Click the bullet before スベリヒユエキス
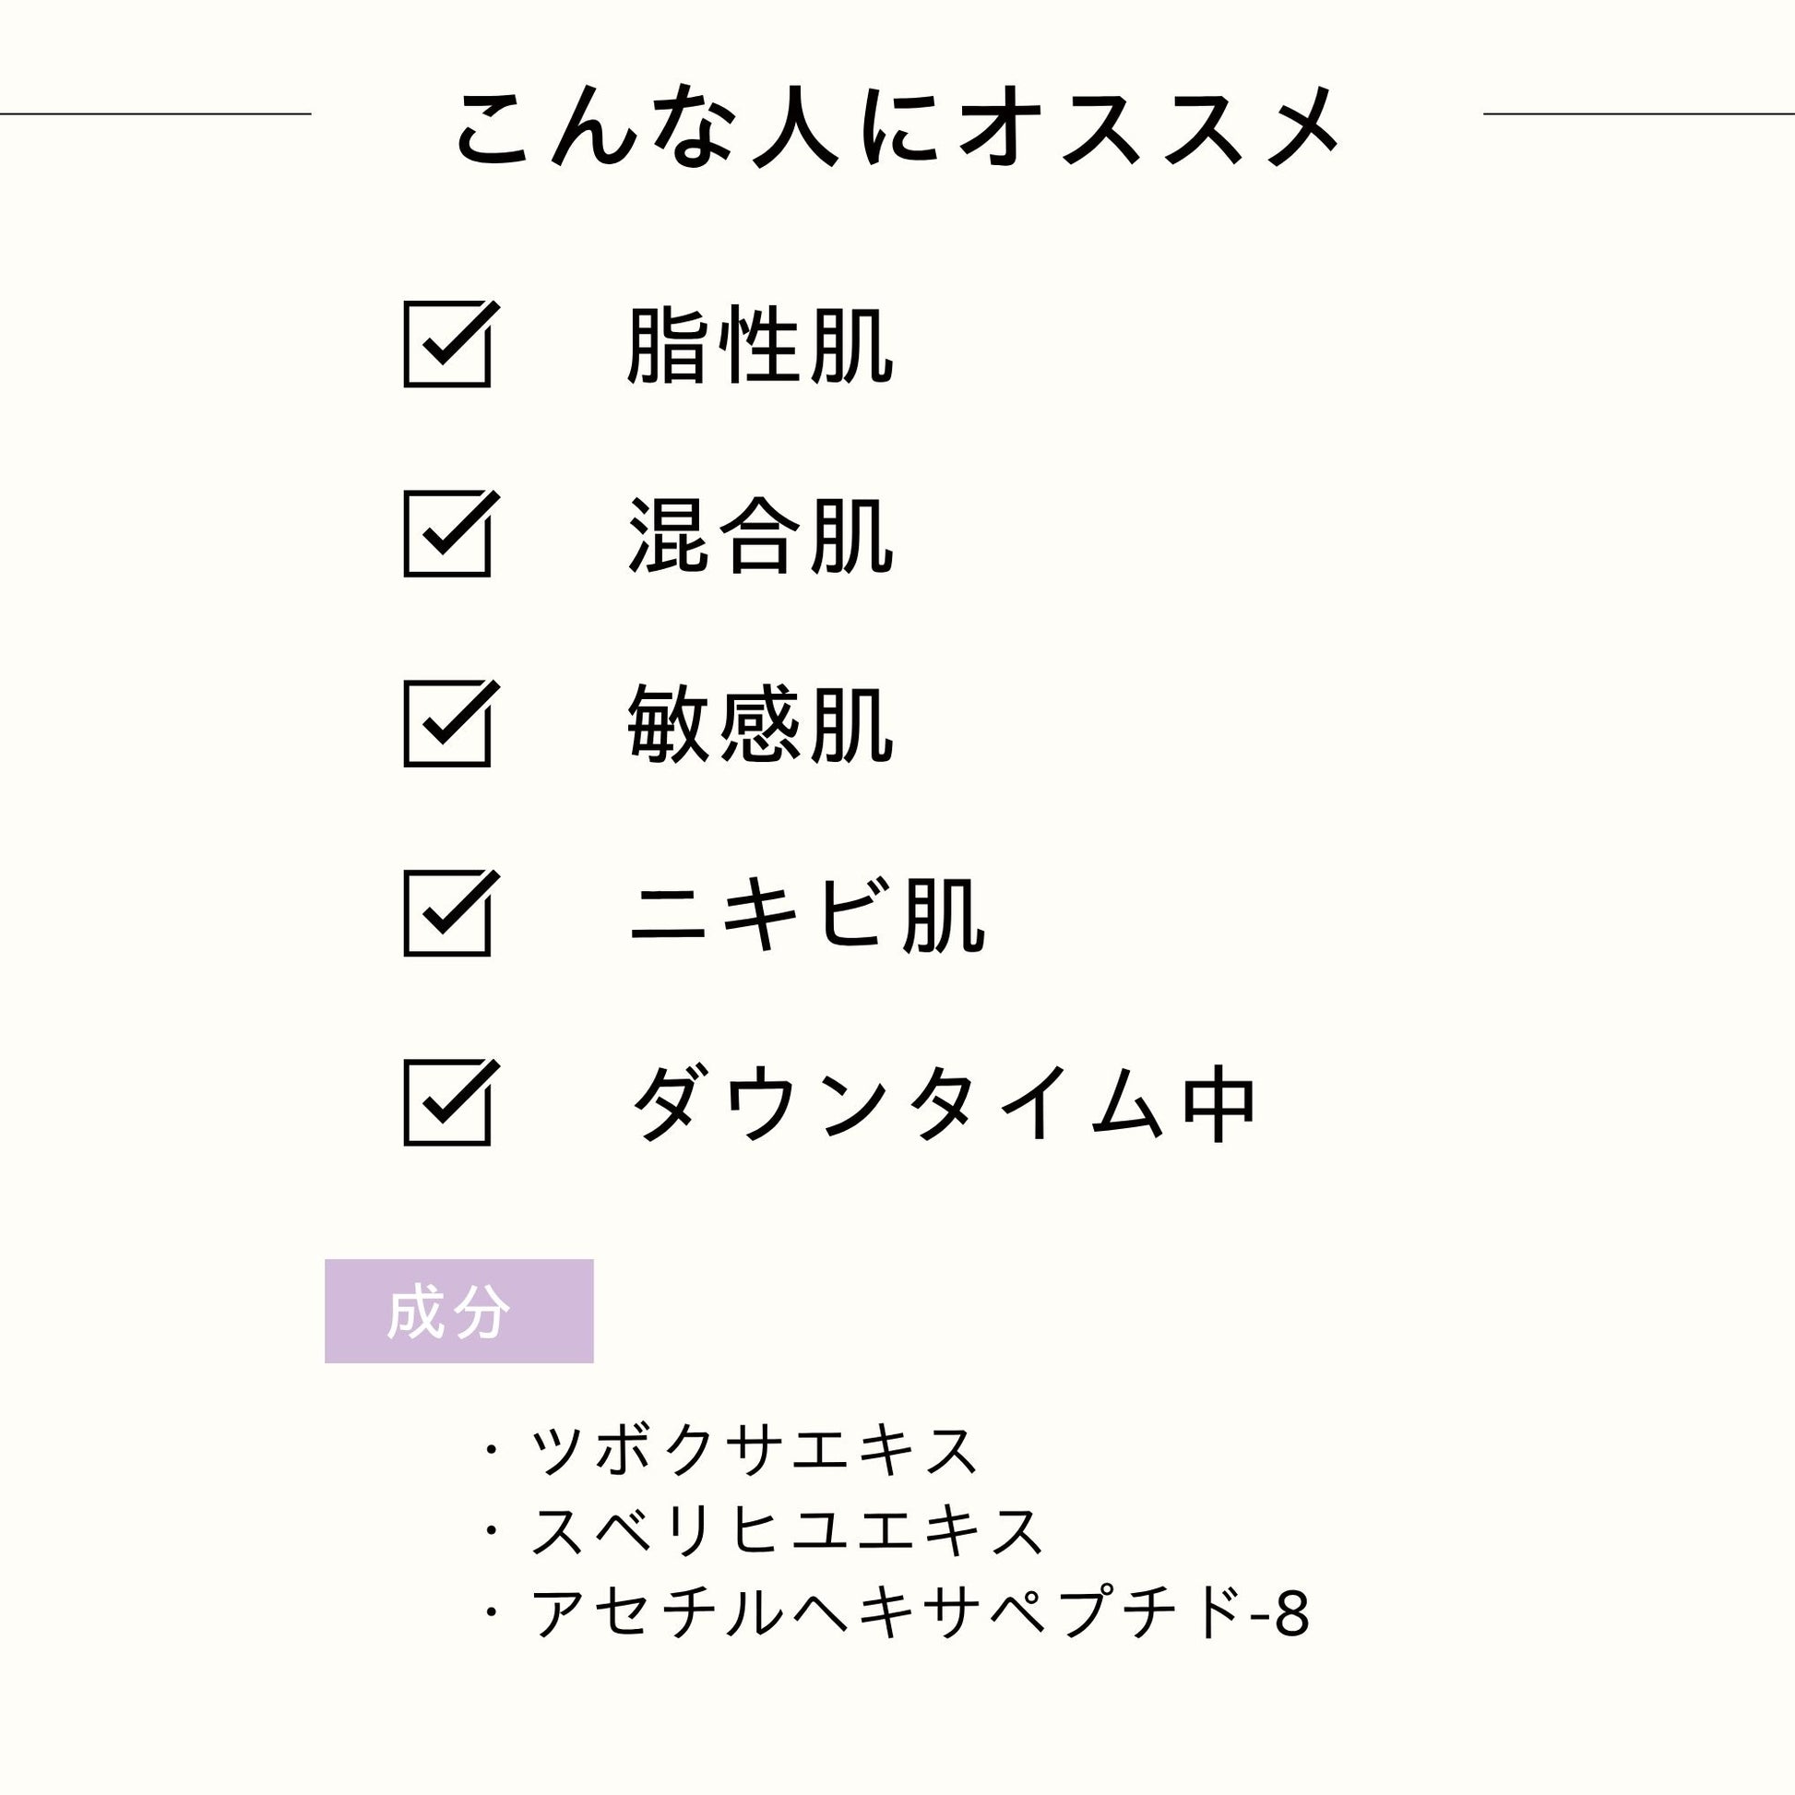Viewport: 1795px width, 1795px height. [492, 1529]
